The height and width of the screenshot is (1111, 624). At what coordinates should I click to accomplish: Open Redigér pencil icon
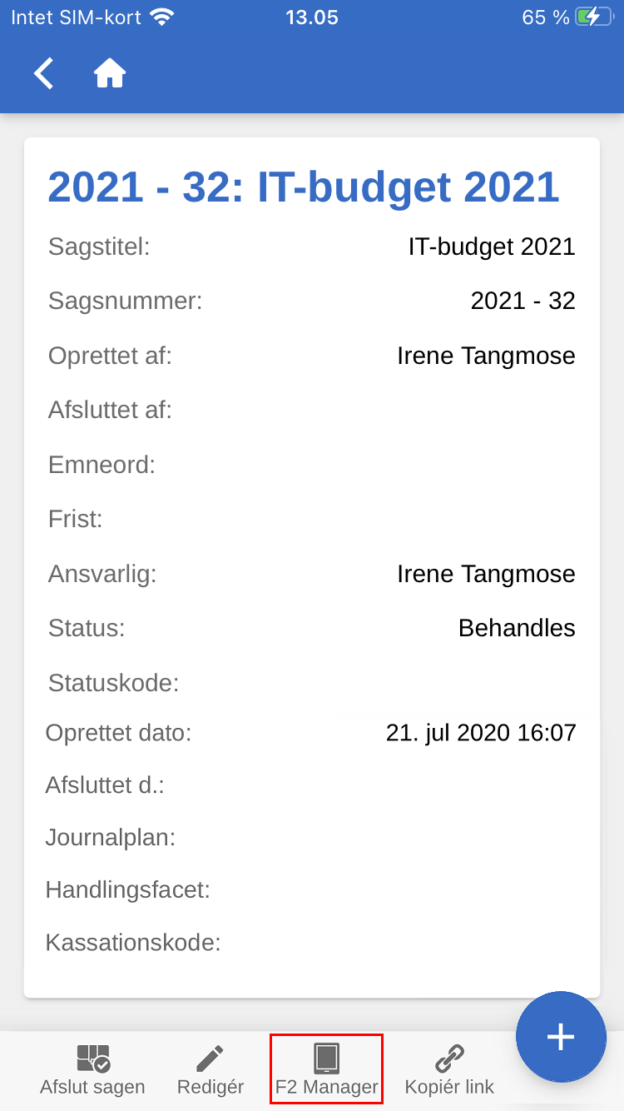[x=210, y=1059]
